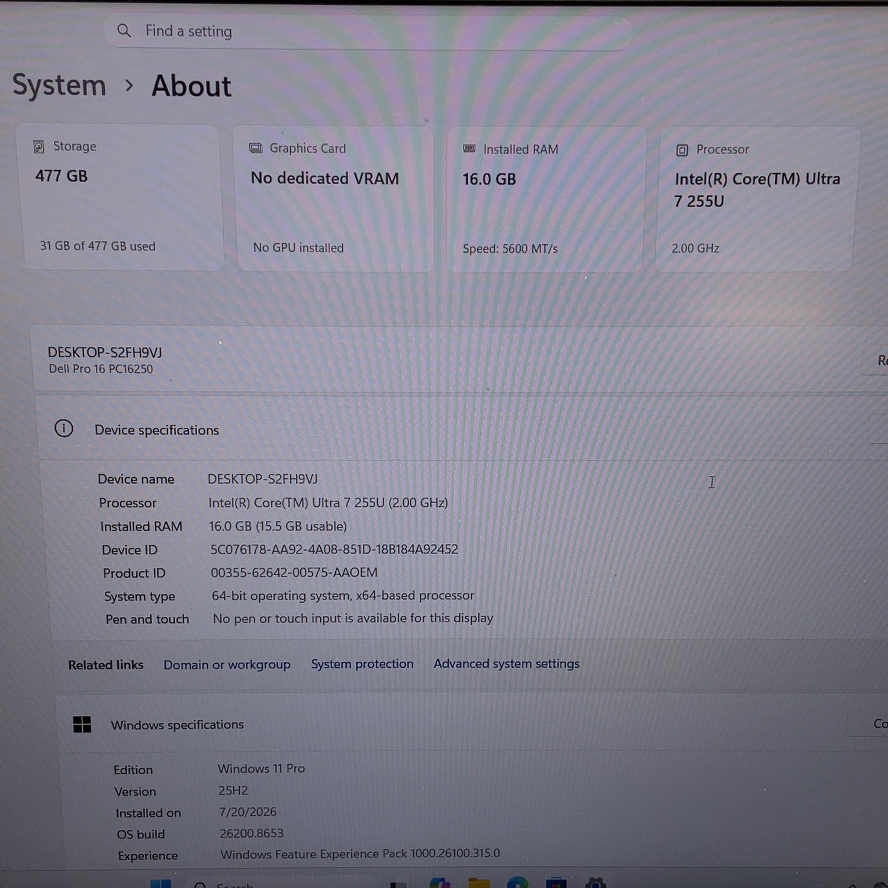Image resolution: width=888 pixels, height=888 pixels.
Task: Click the Graphics Card monitor icon
Action: click(x=256, y=148)
